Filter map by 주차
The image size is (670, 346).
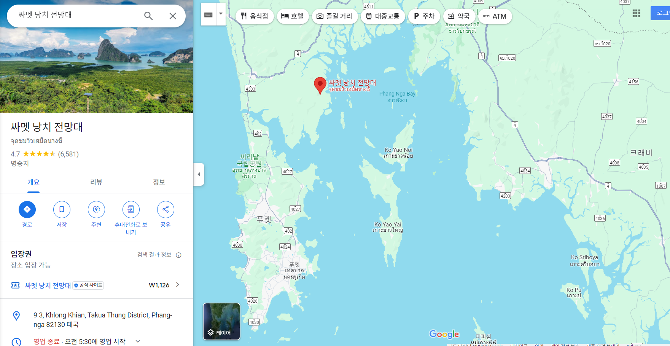click(424, 16)
